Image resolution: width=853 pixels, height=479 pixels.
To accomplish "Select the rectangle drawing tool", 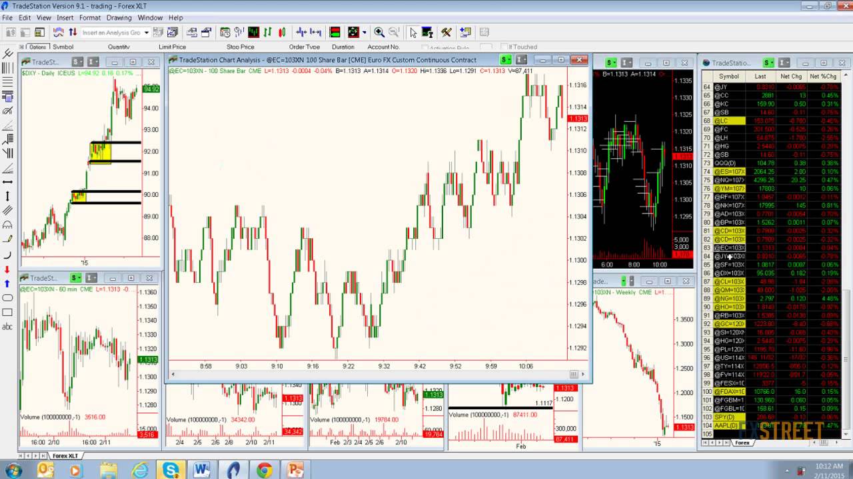I will coord(7,312).
